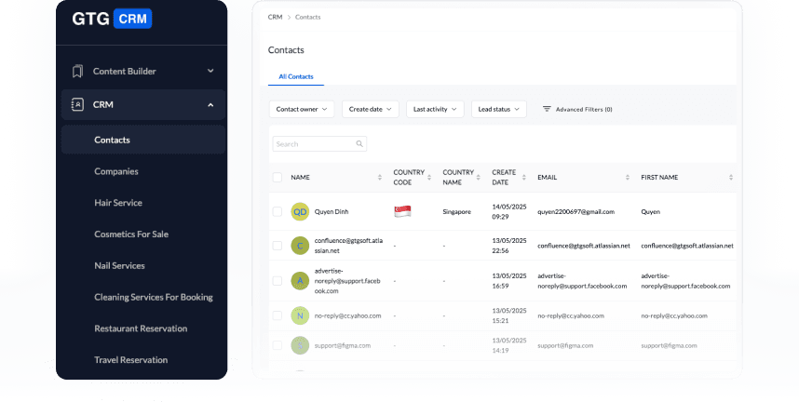Sort by CREATE DATE column arrows
Viewport: 799px width, 402px height.
[x=524, y=178]
